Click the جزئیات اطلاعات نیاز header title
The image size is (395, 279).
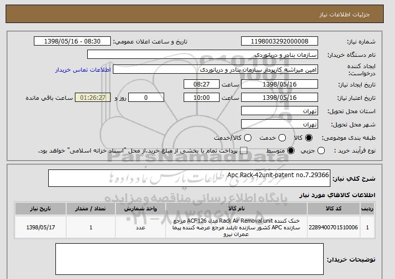pyautogui.click(x=344, y=14)
